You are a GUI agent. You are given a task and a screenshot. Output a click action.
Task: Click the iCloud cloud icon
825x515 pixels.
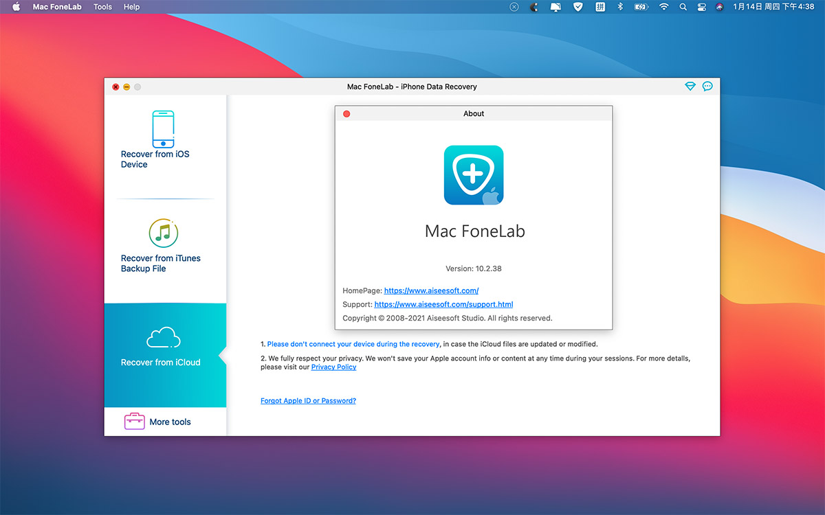click(164, 338)
